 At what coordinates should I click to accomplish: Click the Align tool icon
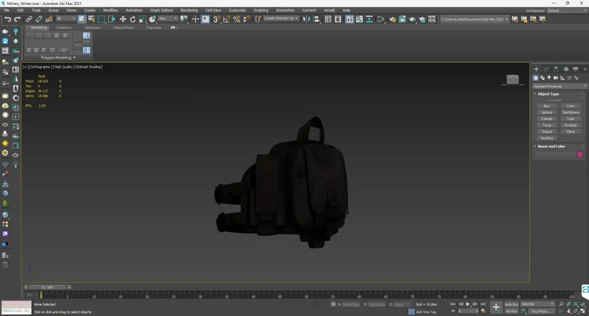pos(317,19)
